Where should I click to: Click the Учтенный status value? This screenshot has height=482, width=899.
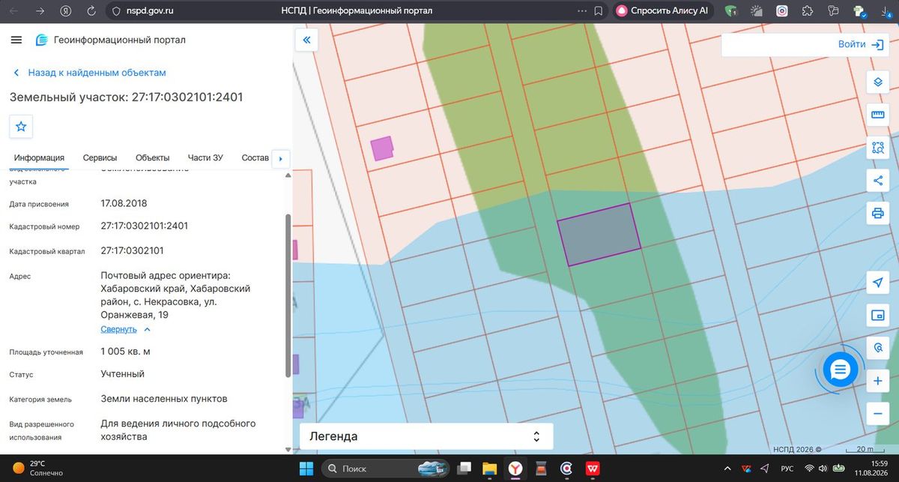point(122,373)
